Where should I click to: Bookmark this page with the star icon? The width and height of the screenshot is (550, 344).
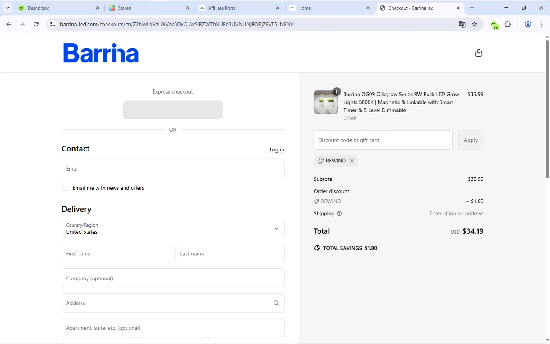pyautogui.click(x=475, y=24)
